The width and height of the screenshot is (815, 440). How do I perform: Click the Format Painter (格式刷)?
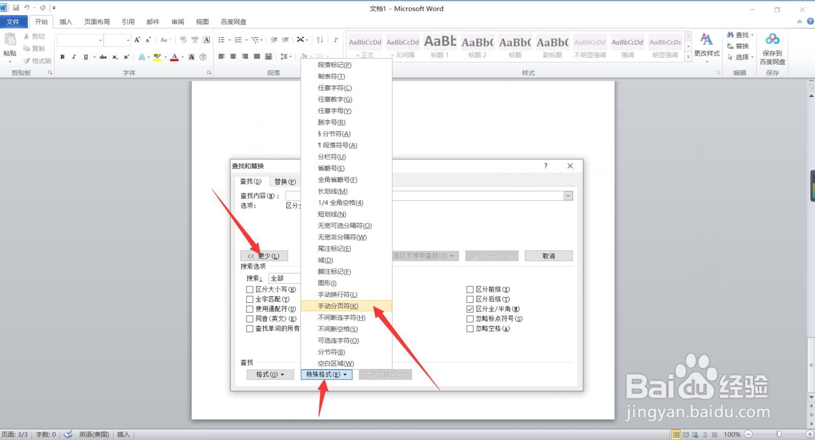pyautogui.click(x=37, y=61)
